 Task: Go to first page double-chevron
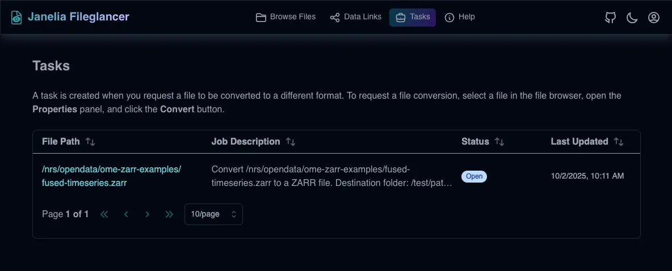point(104,214)
